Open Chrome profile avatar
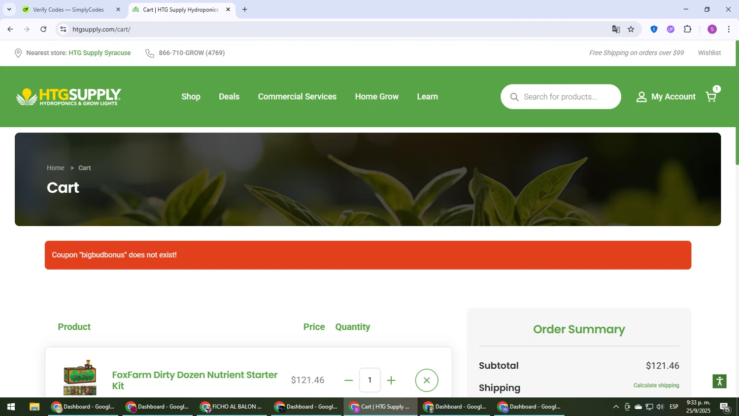Image resolution: width=739 pixels, height=416 pixels. coord(712,29)
